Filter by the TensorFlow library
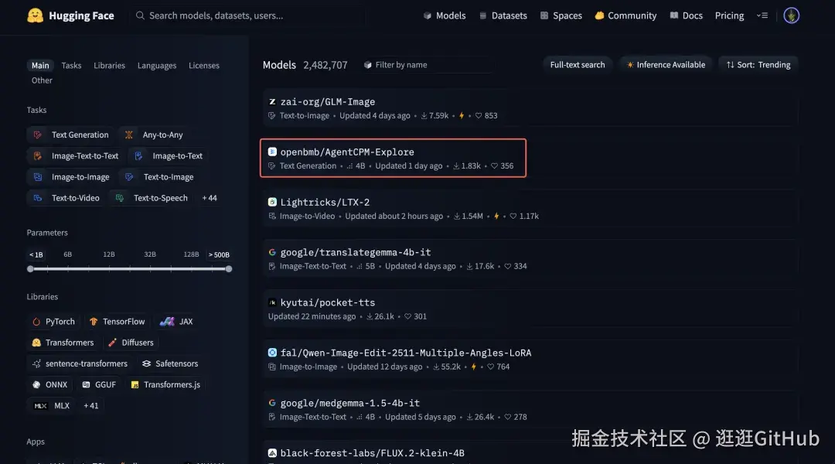 coord(118,321)
